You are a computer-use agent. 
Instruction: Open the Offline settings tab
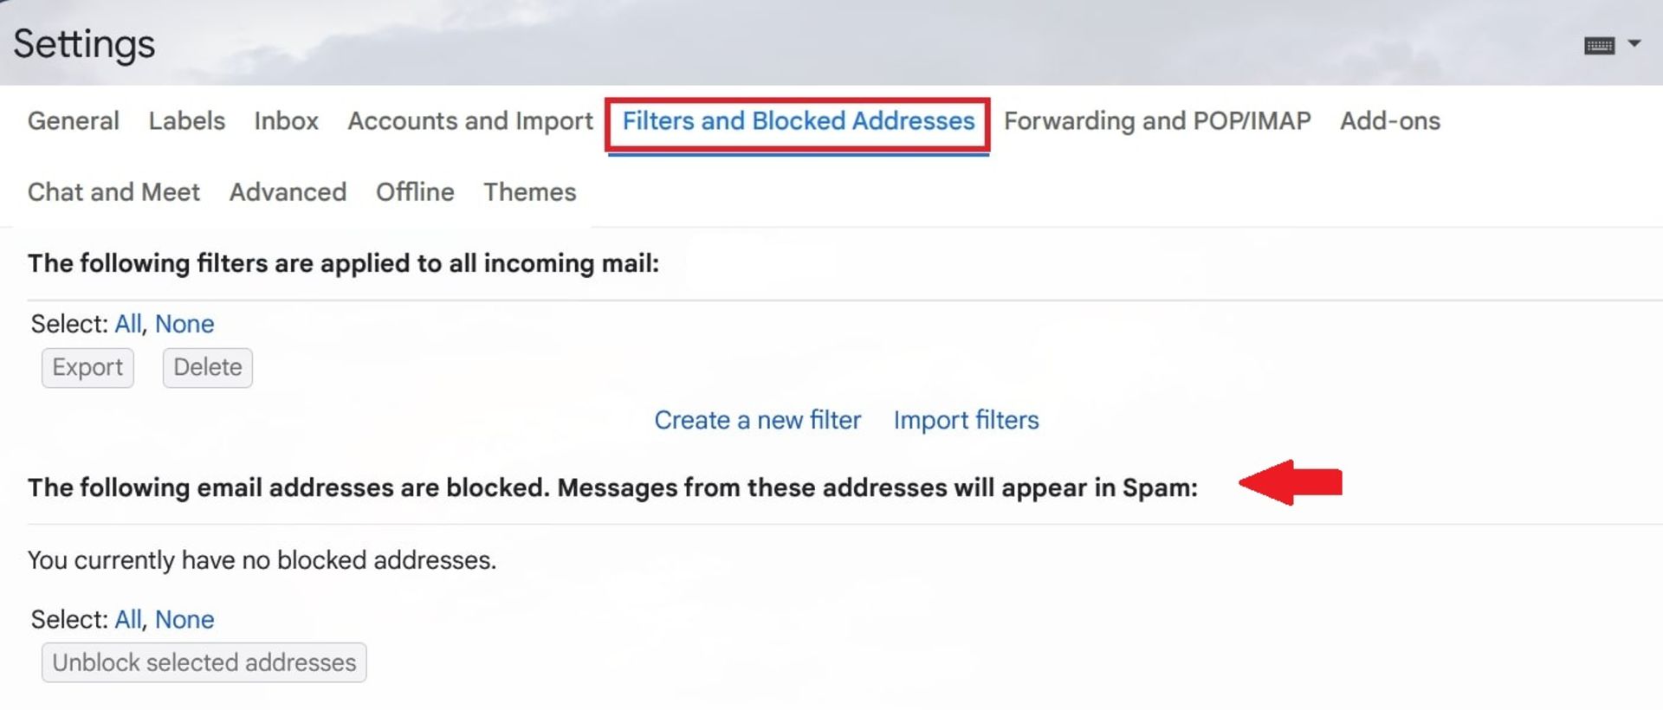pyautogui.click(x=415, y=191)
